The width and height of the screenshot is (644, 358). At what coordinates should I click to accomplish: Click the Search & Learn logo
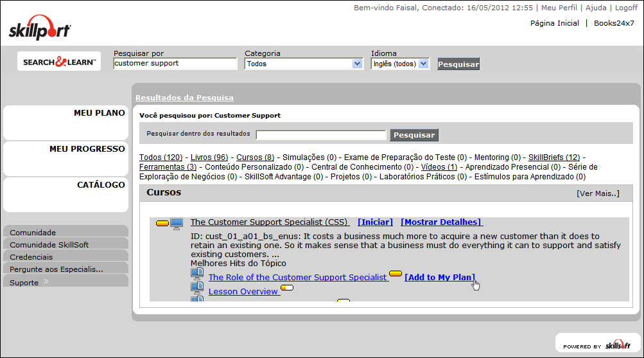pos(59,62)
